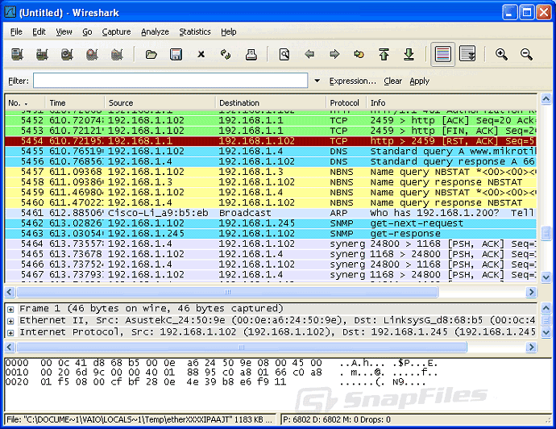Screen dimensions: 556x429
Task: Go to specific packet icon
Action: click(x=359, y=54)
